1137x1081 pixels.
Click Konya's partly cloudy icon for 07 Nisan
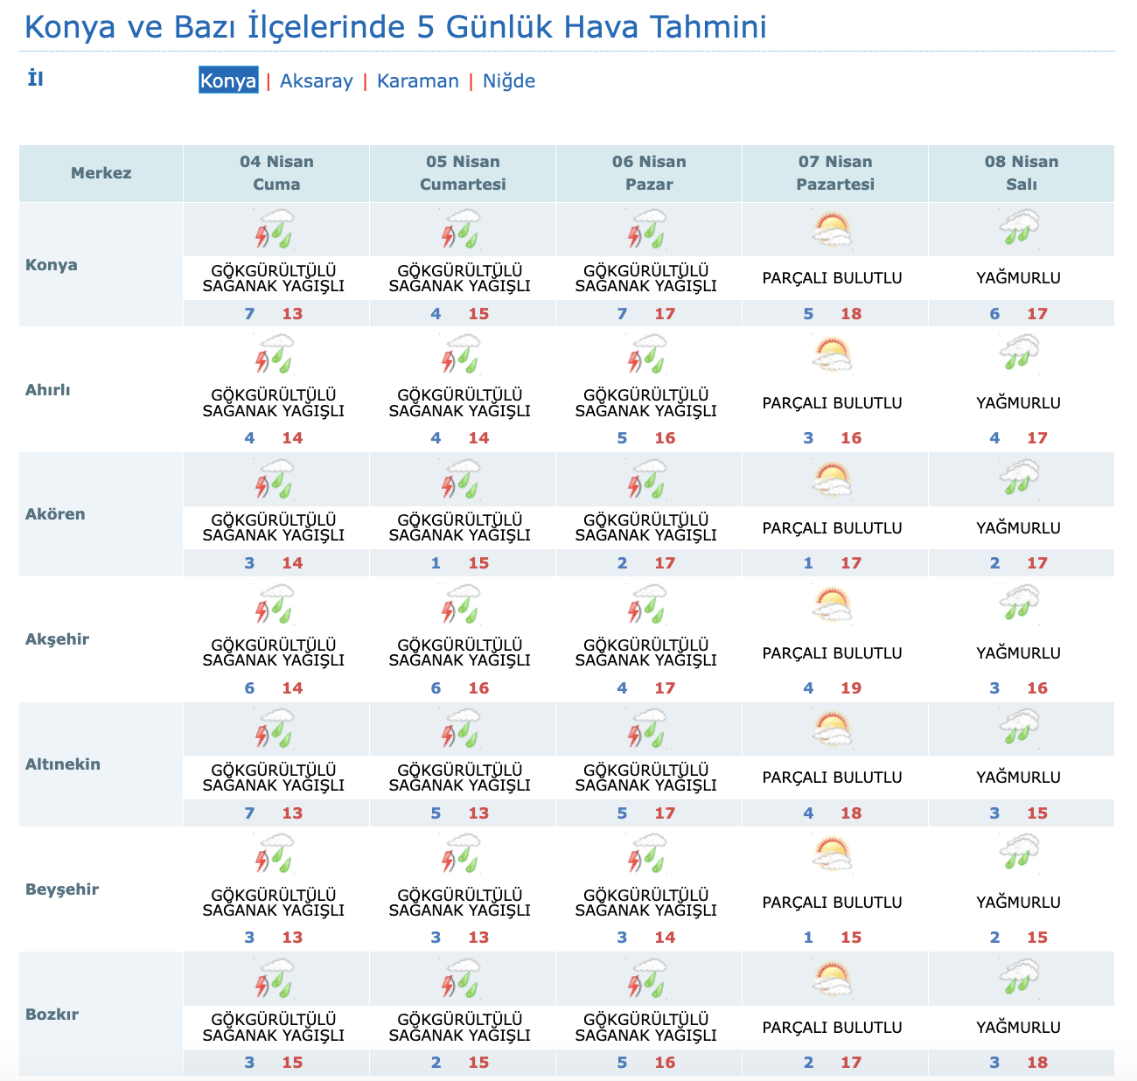click(831, 229)
